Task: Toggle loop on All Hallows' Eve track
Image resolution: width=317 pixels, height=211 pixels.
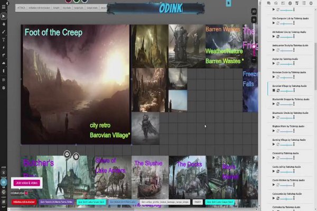Action: (278, 36)
